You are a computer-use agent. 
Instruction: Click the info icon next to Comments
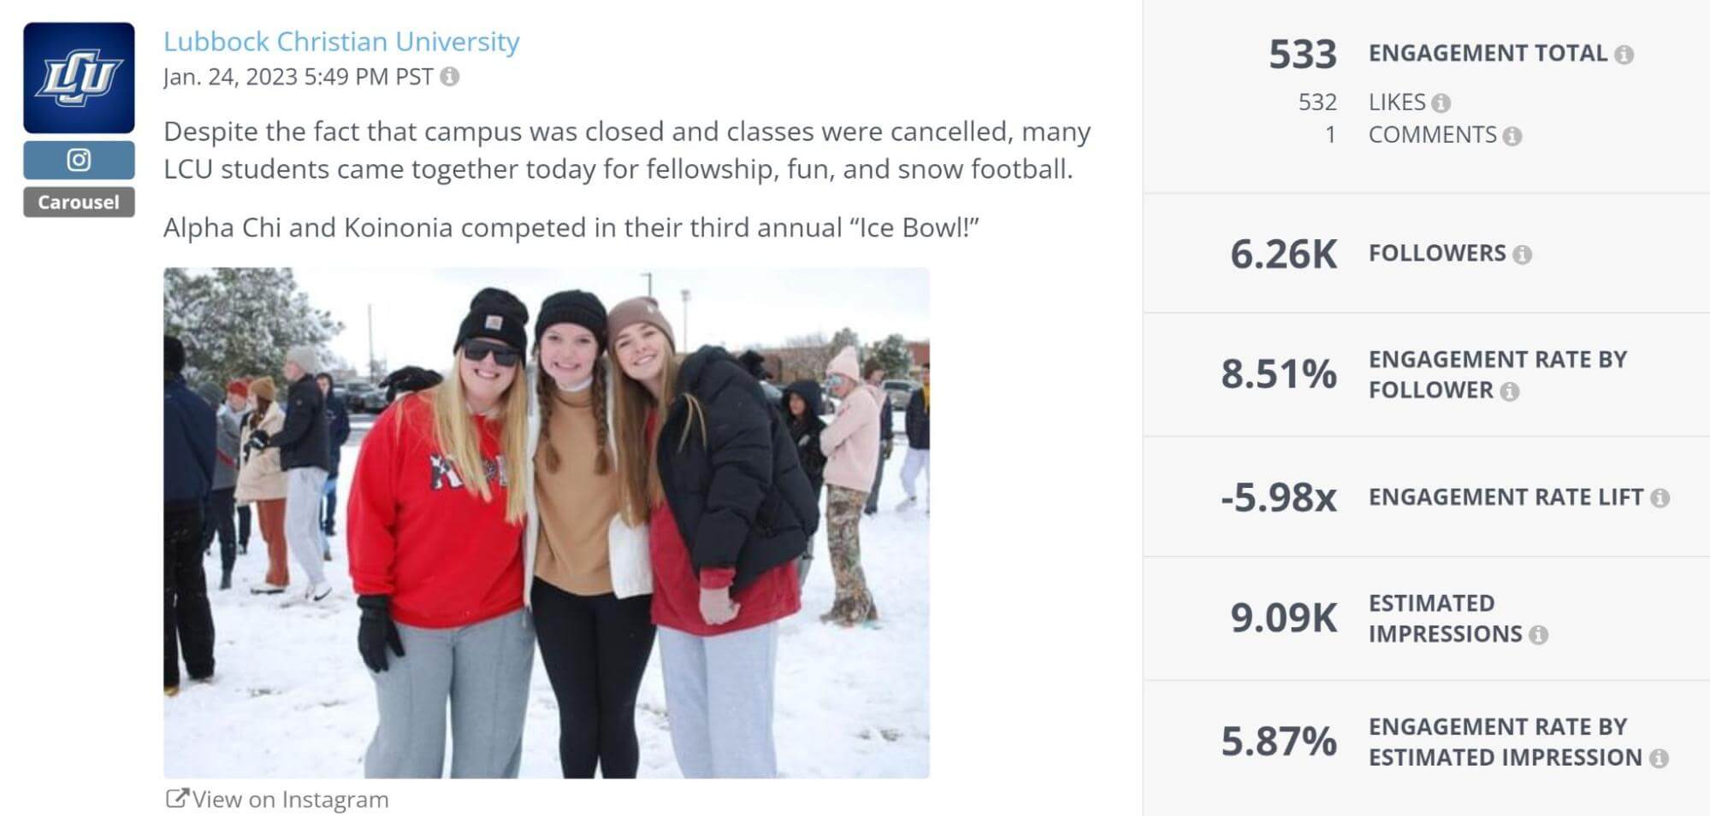coord(1513,134)
